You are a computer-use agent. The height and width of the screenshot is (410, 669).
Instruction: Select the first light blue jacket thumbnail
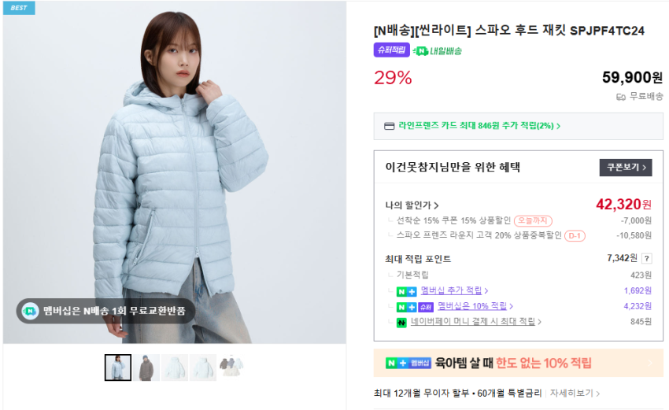click(x=118, y=368)
